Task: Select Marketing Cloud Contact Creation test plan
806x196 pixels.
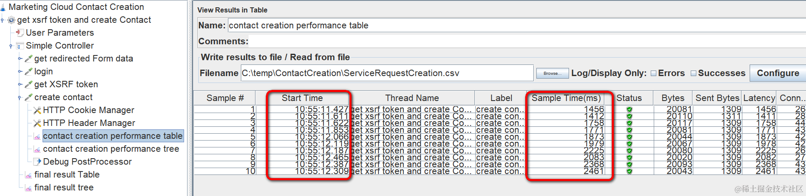Action: pyautogui.click(x=76, y=7)
